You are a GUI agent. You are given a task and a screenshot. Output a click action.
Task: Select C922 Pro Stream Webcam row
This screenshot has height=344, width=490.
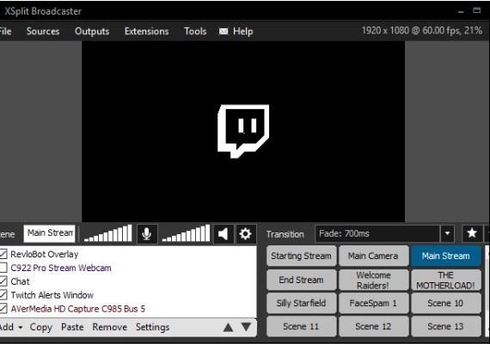128,268
